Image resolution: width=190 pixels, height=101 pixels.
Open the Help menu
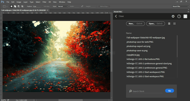(x=69, y=2)
